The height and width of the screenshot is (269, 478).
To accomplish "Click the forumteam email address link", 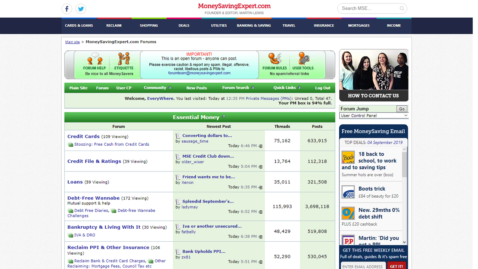I will [x=199, y=73].
